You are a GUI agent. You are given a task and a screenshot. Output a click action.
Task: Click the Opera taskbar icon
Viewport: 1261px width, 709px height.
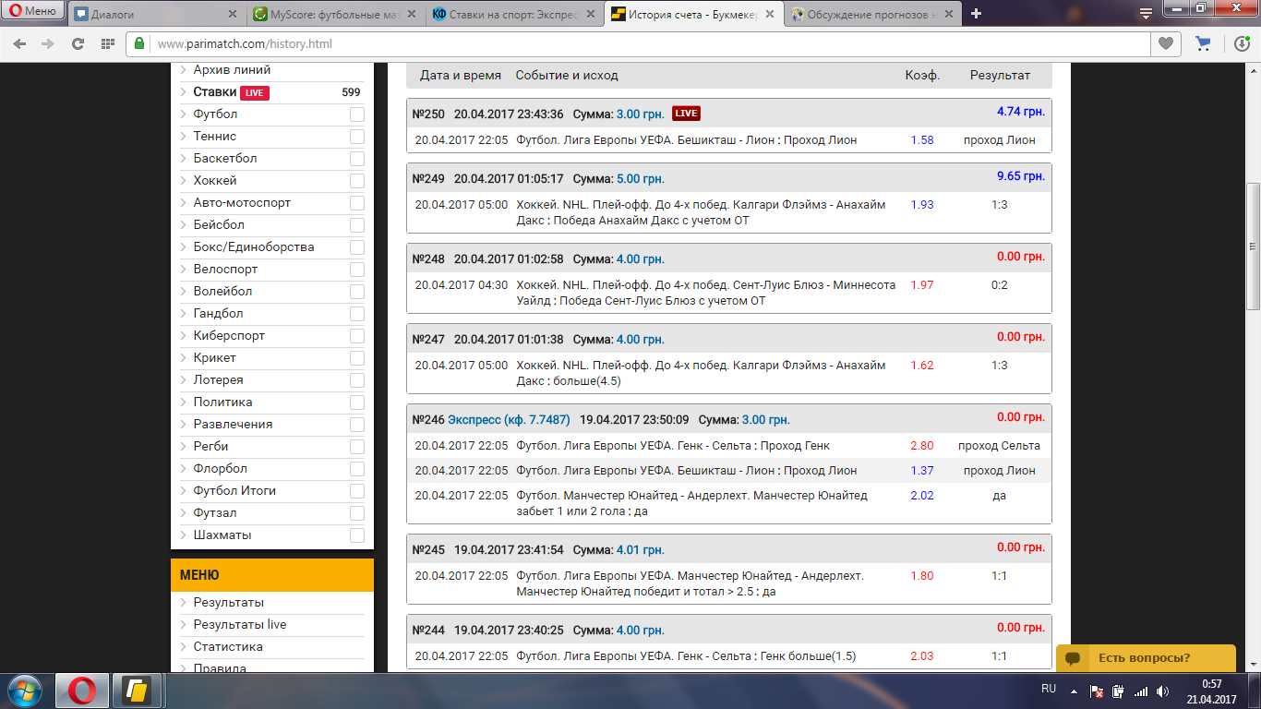[x=82, y=691]
